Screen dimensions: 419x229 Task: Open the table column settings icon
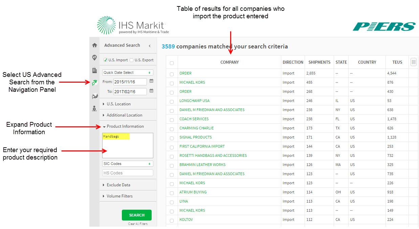click(x=413, y=62)
